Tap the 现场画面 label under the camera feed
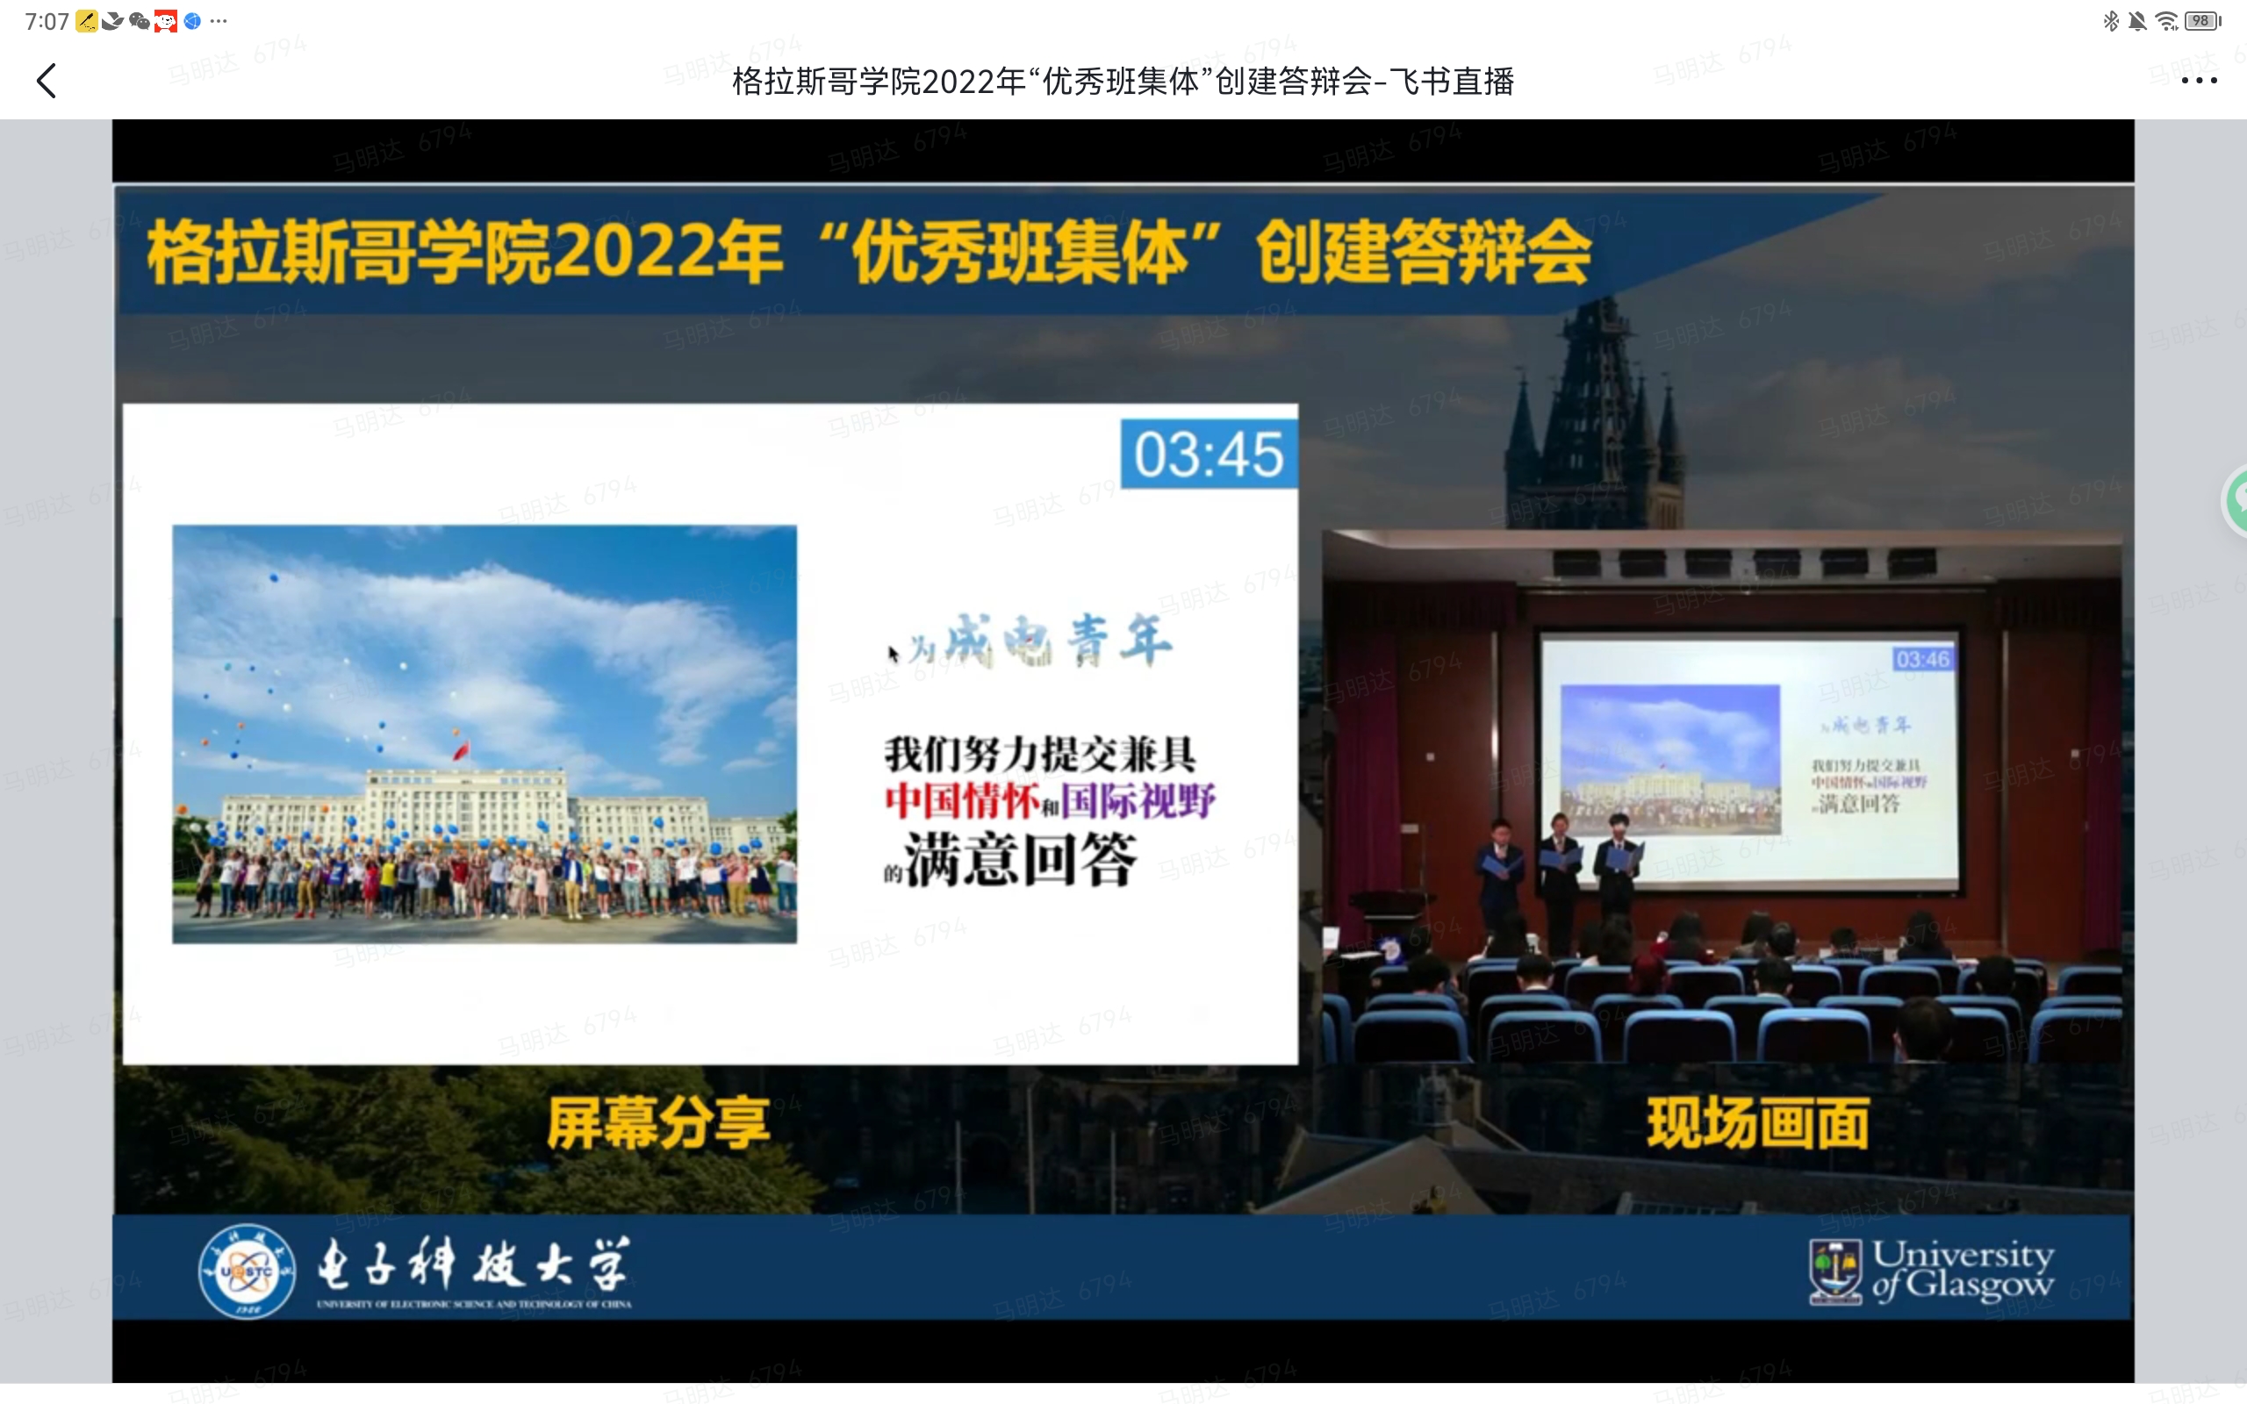The image size is (2247, 1404). [x=1758, y=1123]
